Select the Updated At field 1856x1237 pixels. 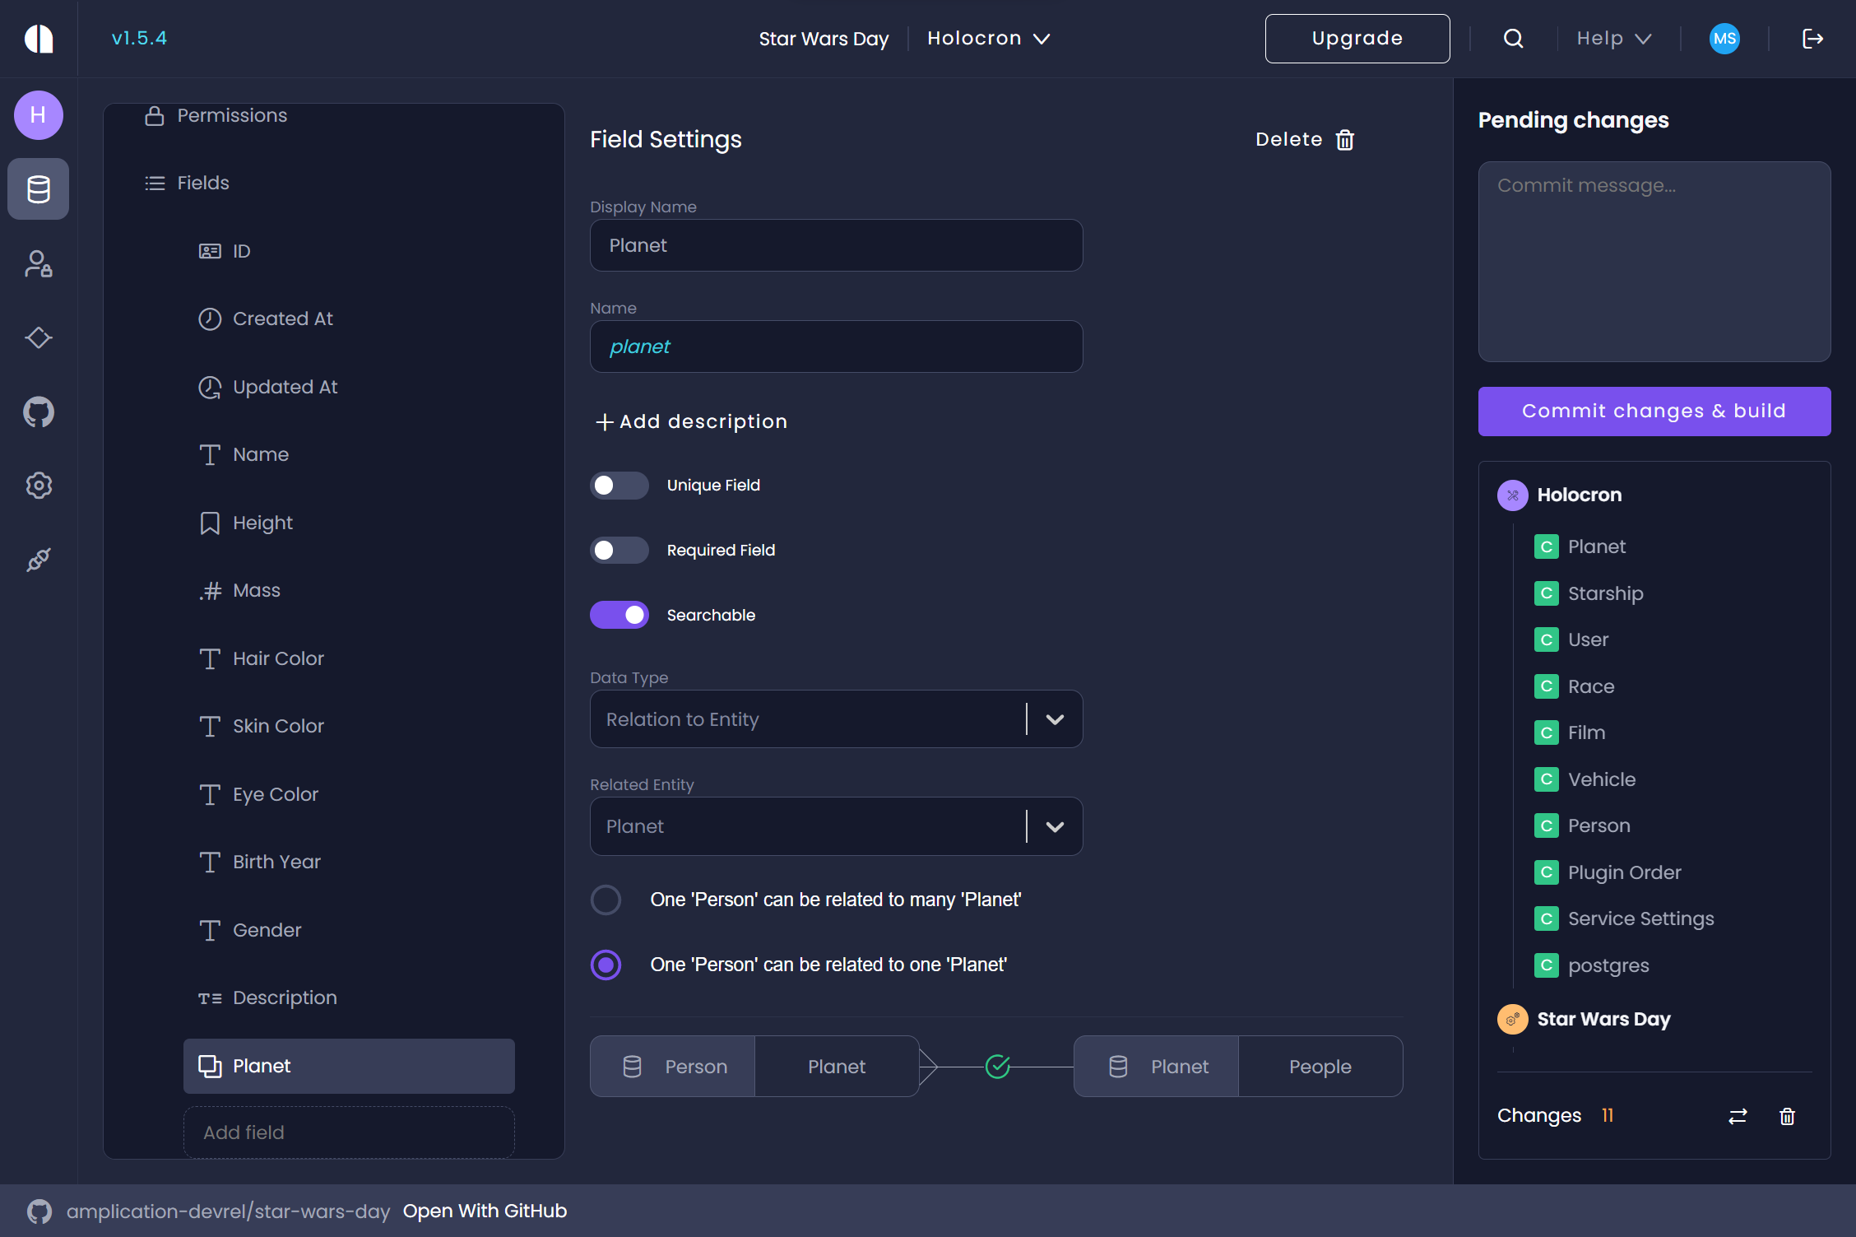tap(349, 387)
